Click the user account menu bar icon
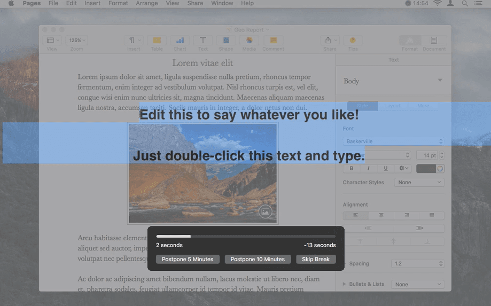491x306 pixels. (450, 3)
